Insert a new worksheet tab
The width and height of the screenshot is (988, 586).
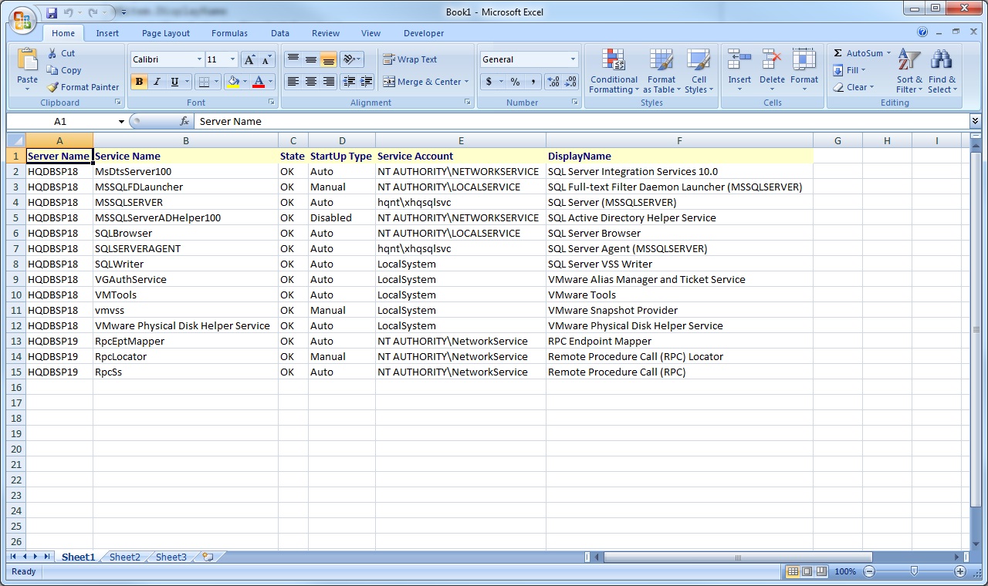click(x=208, y=557)
